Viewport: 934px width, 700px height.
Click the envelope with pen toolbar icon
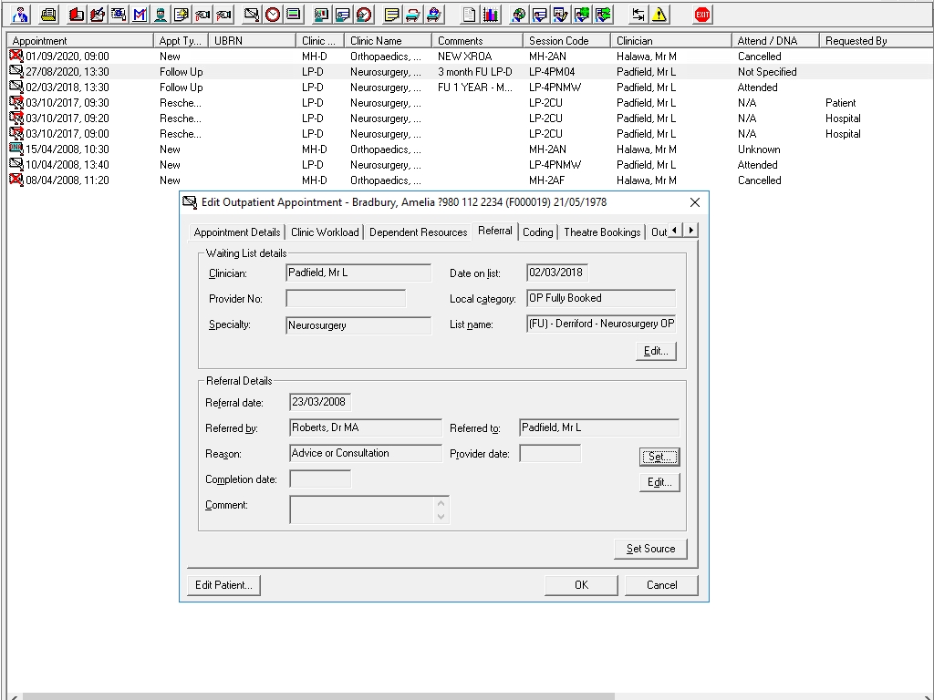(252, 15)
